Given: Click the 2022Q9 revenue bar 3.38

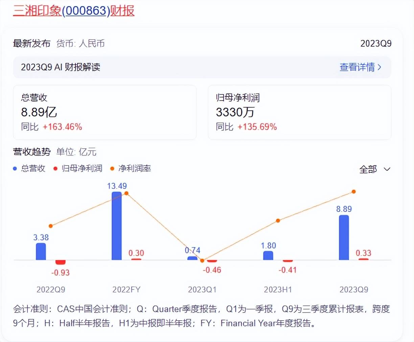Looking at the screenshot, I should point(41,251).
